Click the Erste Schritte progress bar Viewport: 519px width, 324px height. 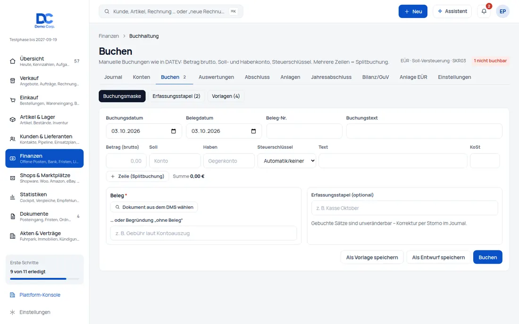point(44,279)
